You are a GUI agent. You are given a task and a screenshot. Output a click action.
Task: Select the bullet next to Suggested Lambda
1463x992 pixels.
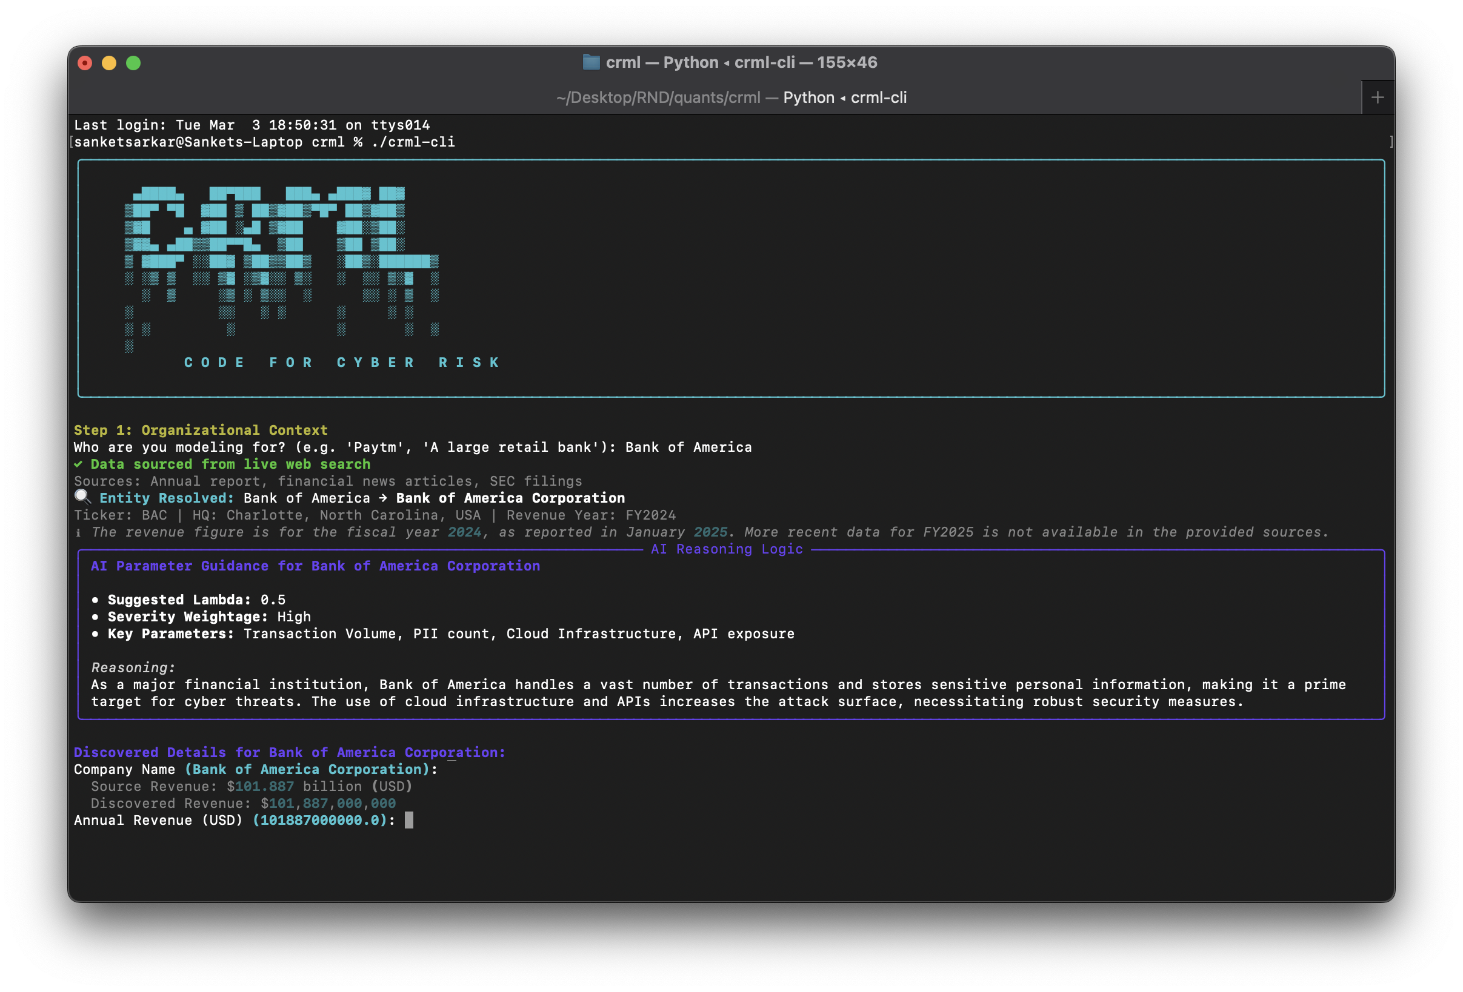[x=95, y=600]
